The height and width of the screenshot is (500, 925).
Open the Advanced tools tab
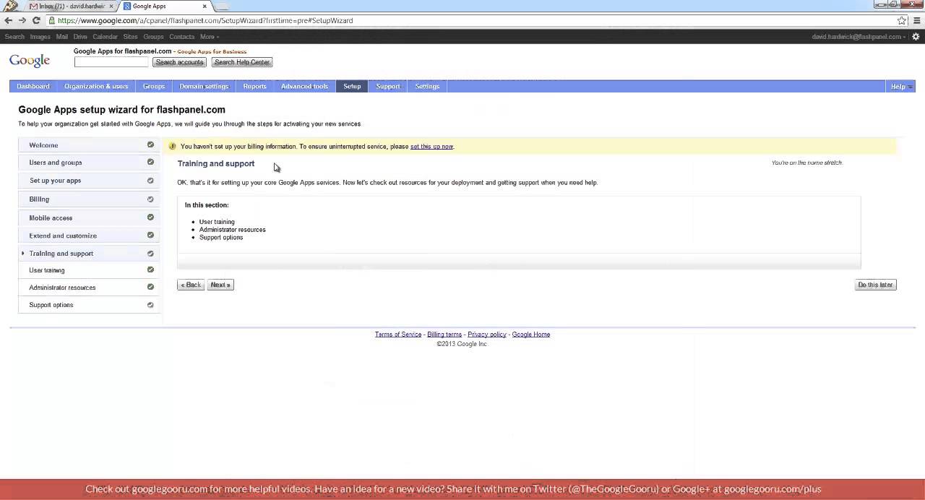(x=304, y=86)
